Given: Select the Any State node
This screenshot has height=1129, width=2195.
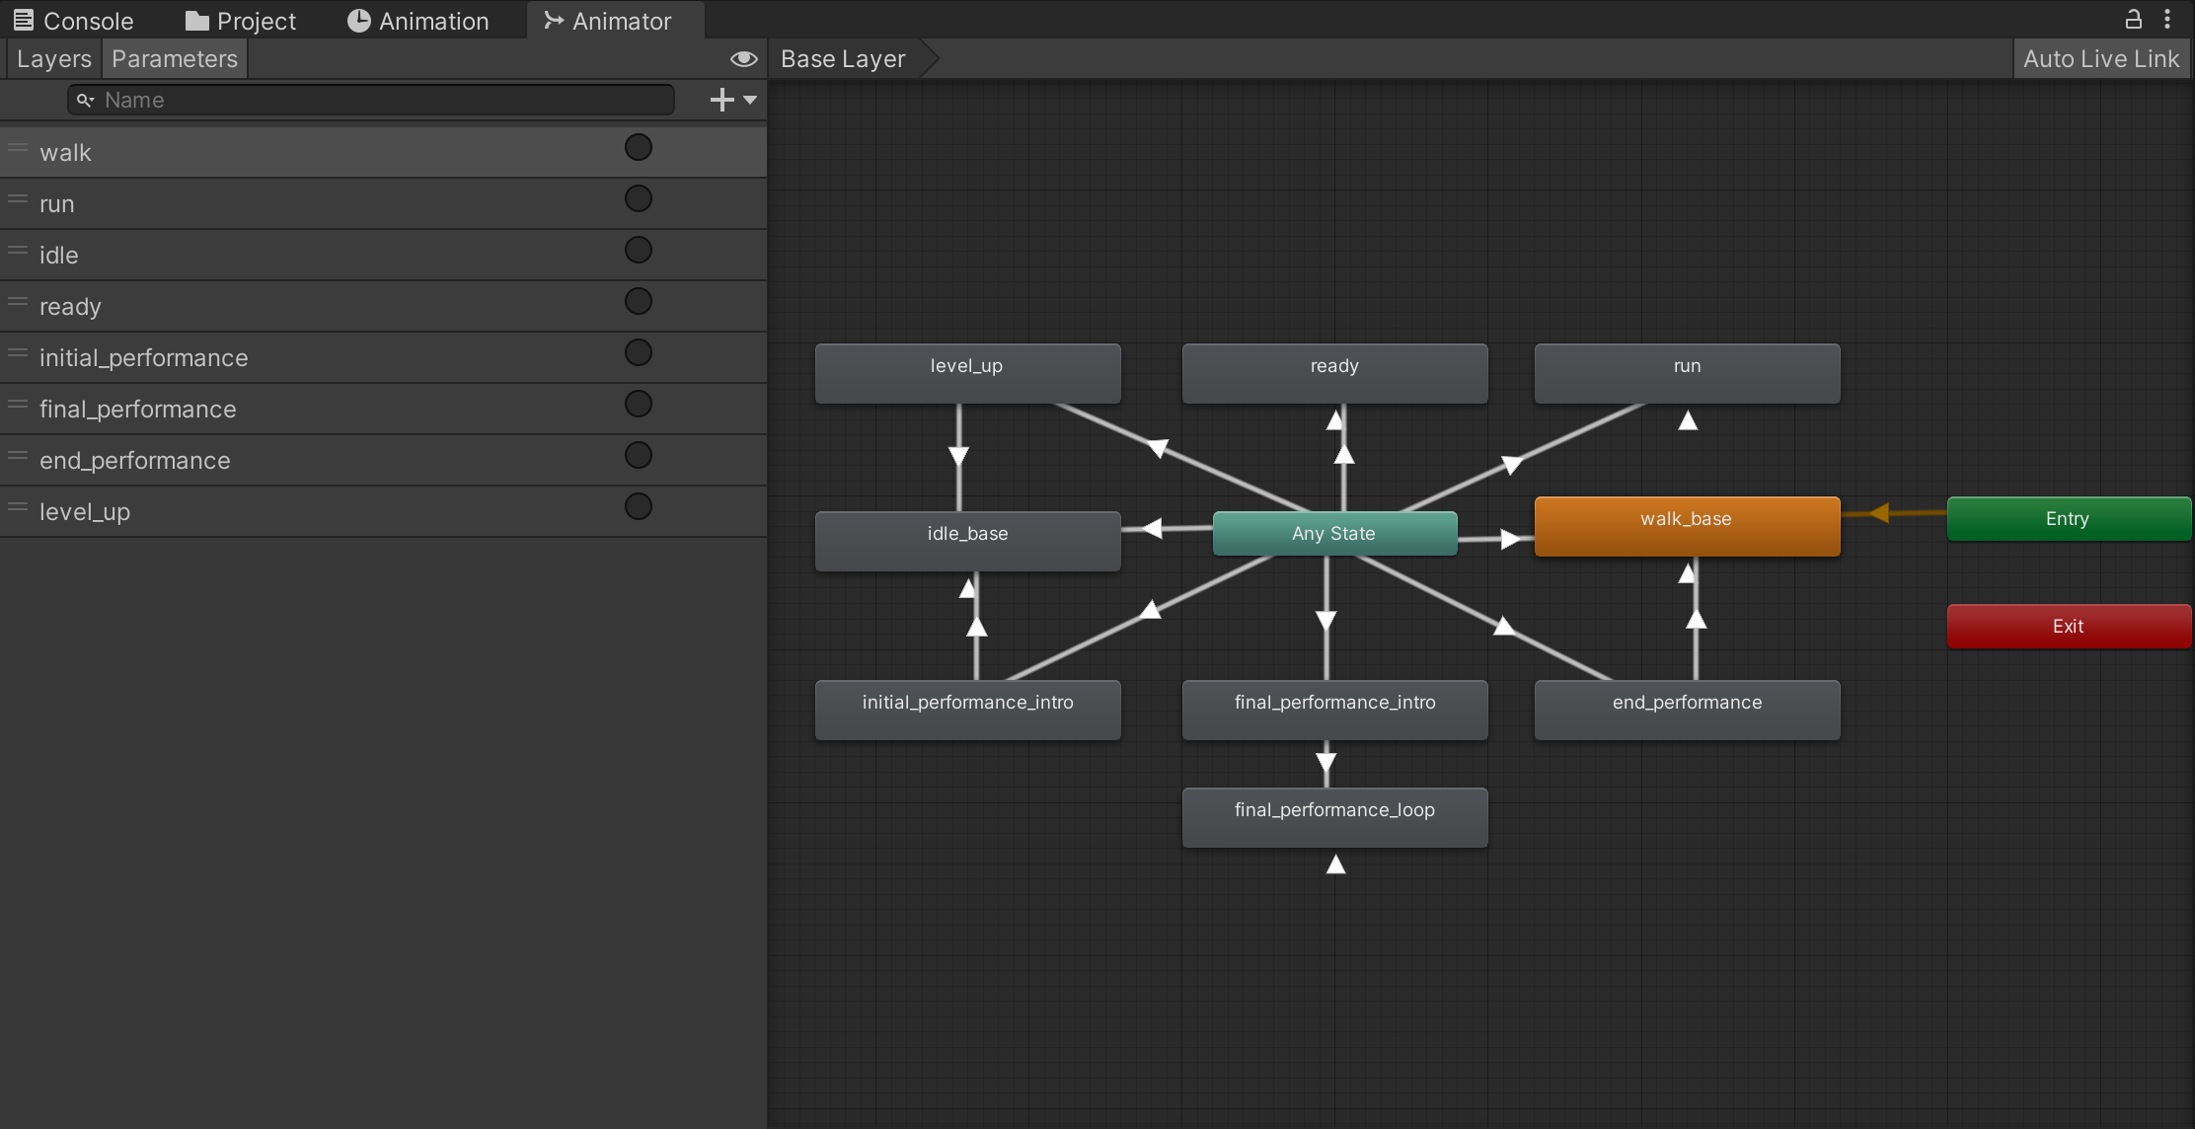Looking at the screenshot, I should (x=1333, y=534).
